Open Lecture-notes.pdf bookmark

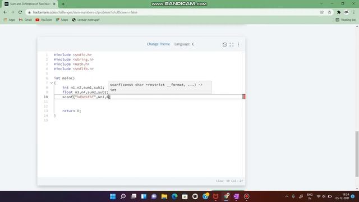tap(86, 20)
